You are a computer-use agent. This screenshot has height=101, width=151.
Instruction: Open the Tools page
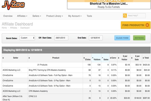pyautogui.click(x=89, y=16)
